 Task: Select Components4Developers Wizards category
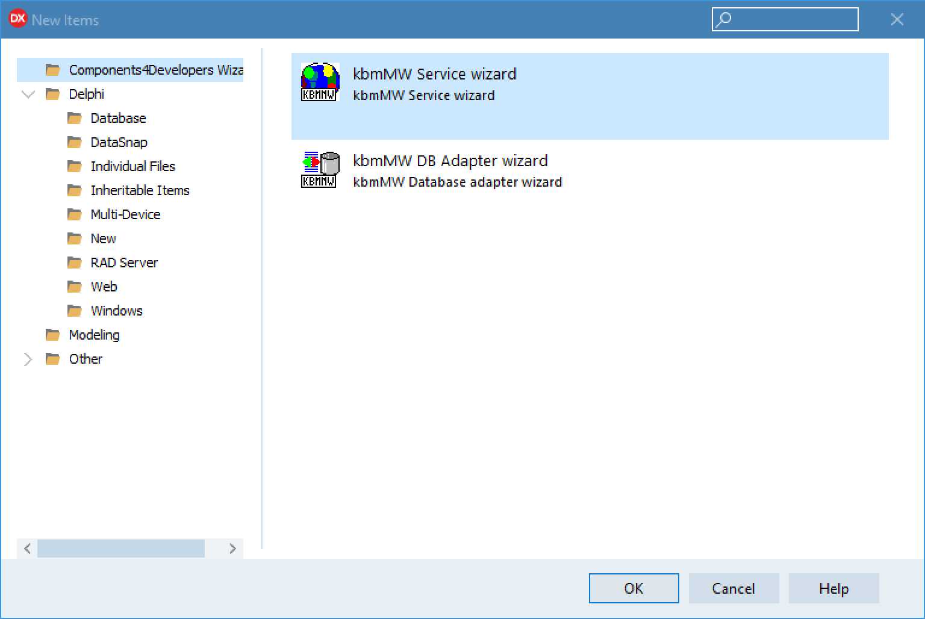[x=156, y=70]
